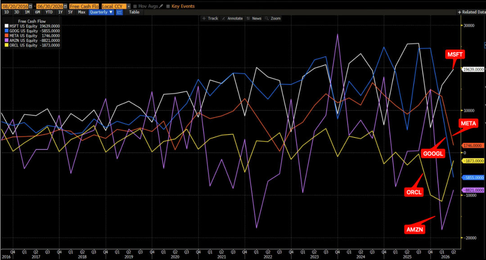
Task: Click the AMZN purple legend swatch
Action: [x=5, y=40]
